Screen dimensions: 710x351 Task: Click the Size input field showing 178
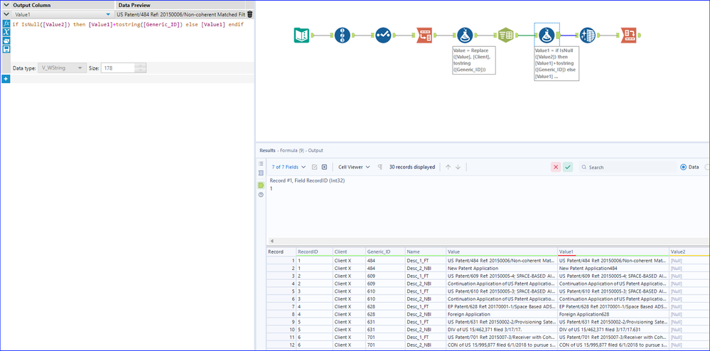[118, 68]
